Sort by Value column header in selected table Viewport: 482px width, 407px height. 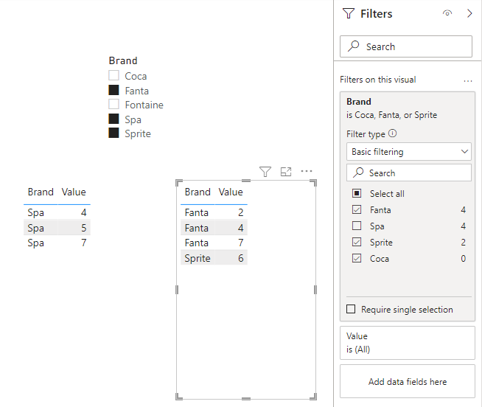point(231,192)
